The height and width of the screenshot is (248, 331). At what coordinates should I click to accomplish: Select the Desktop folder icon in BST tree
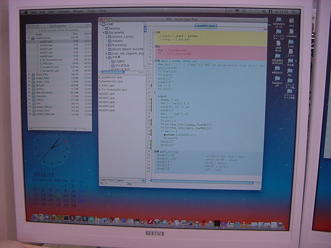[x=106, y=28]
